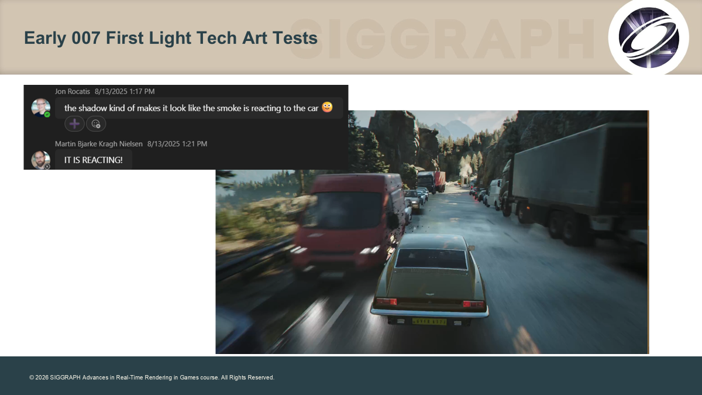The width and height of the screenshot is (702, 395).
Task: Click the "IT IS REACTING!" message
Action: click(94, 160)
